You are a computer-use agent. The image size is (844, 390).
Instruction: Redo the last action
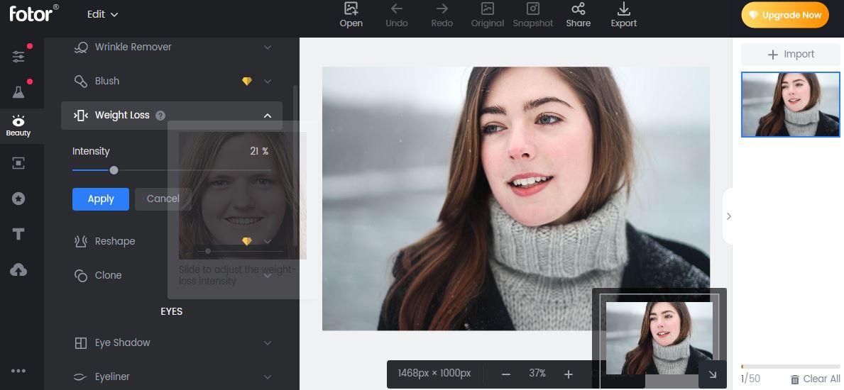[442, 15]
